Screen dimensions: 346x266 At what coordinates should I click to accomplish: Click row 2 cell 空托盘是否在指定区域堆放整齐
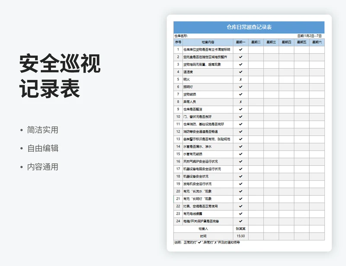click(208, 57)
